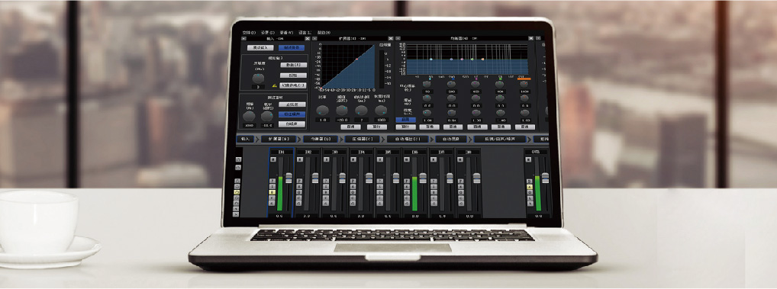The width and height of the screenshot is (777, 289).
Task: Toggle the 幻象供电 phantom power button
Action: point(293,85)
